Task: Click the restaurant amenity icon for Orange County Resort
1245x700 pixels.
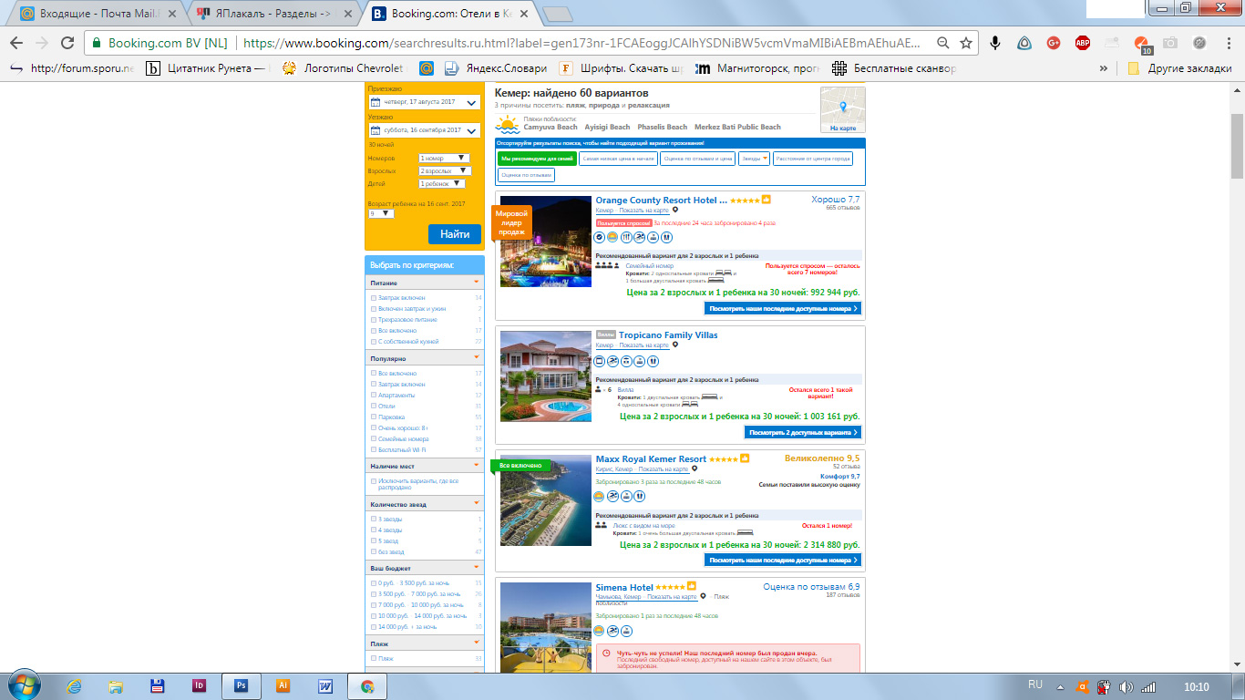Action: tap(627, 237)
